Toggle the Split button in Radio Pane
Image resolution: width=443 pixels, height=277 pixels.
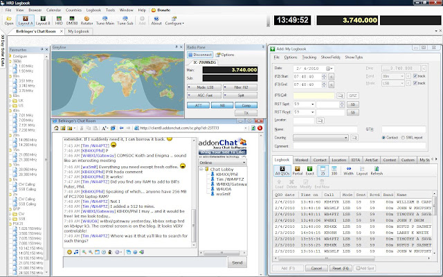click(240, 96)
